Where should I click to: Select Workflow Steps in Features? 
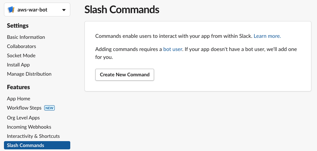(24, 108)
